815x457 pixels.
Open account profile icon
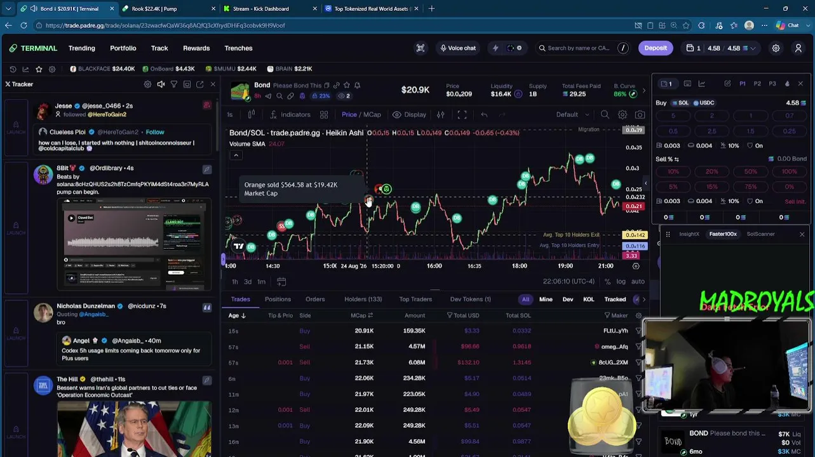click(x=798, y=48)
